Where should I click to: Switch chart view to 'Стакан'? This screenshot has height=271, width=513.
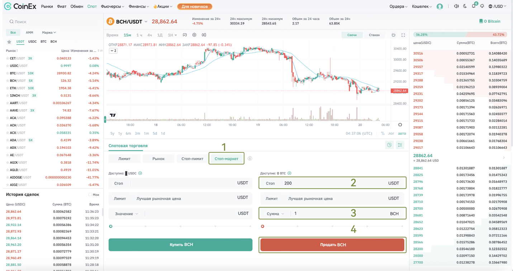pos(374,35)
